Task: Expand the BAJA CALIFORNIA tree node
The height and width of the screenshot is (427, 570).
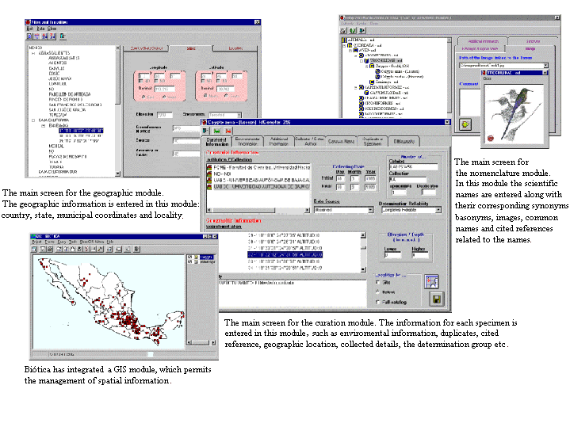Action: [33, 120]
